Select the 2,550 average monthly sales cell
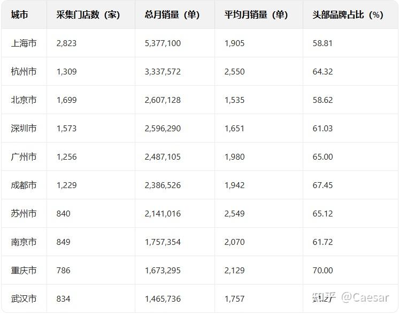The width and height of the screenshot is (399, 314). 234,72
